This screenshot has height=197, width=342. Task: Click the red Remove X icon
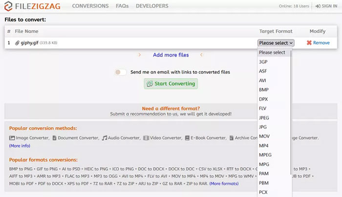coord(309,43)
